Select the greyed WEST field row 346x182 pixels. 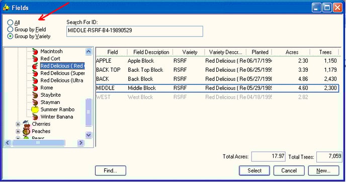pyautogui.click(x=217, y=97)
